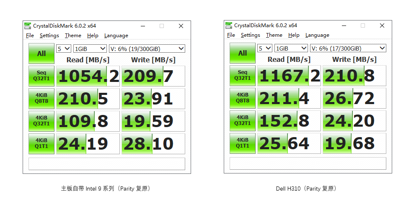Open Theme menu in right Dell H310 window
Image resolution: width=419 pixels, height=209 pixels.
pyautogui.click(x=274, y=35)
